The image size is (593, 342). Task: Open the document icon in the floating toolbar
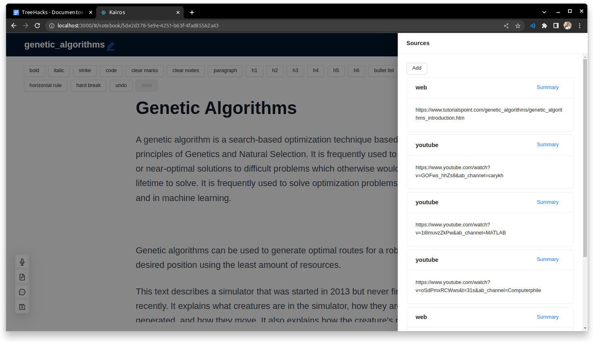pyautogui.click(x=22, y=277)
